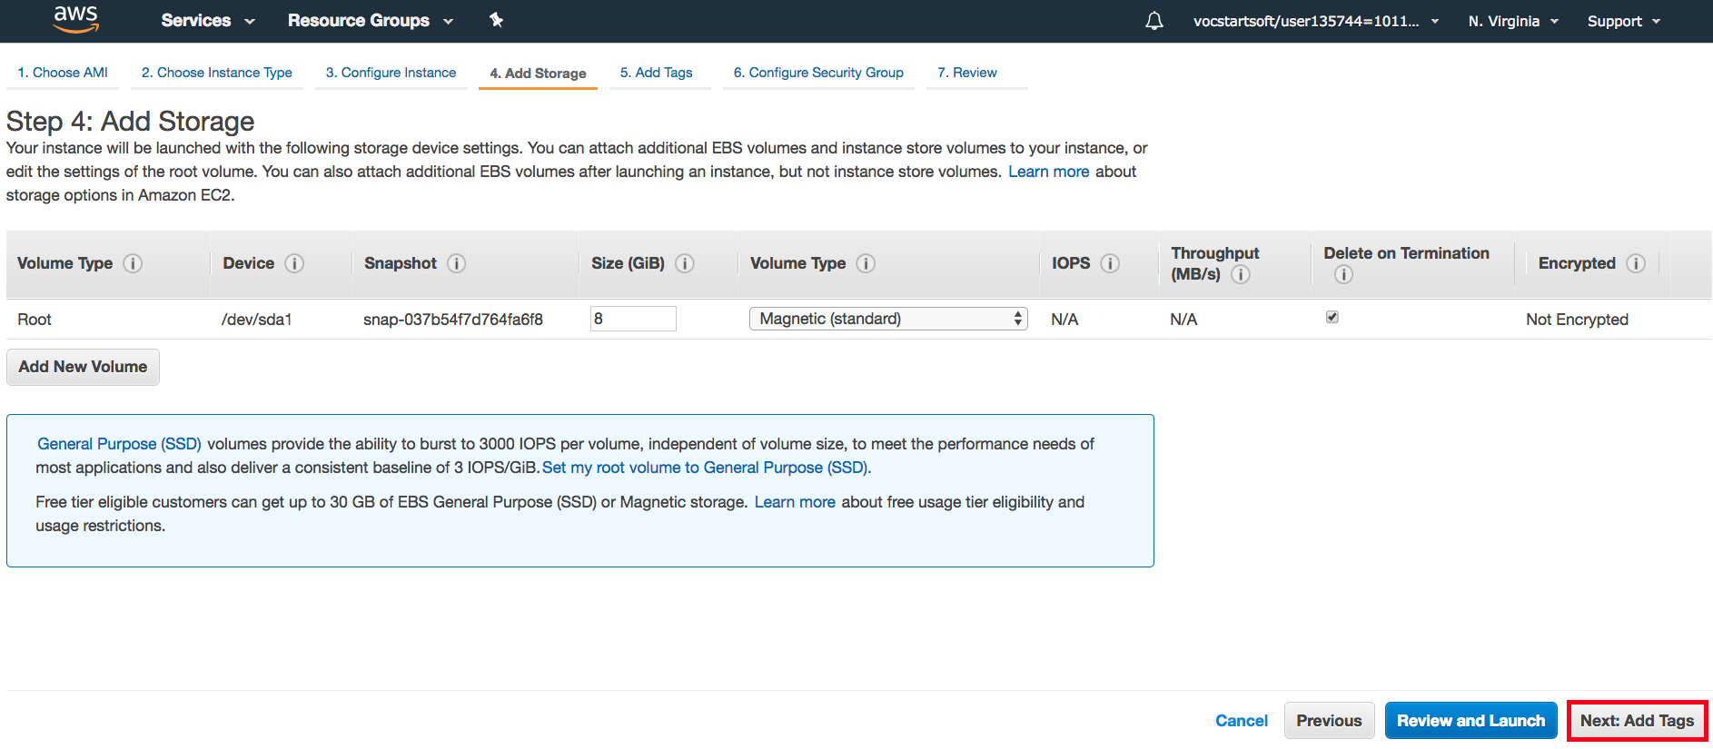The image size is (1713, 749).
Task: Show info icon next to IOPS
Action: tap(1110, 263)
